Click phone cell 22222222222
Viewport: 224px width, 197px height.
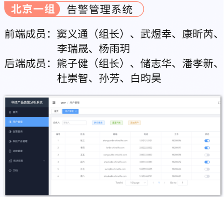[146, 148]
